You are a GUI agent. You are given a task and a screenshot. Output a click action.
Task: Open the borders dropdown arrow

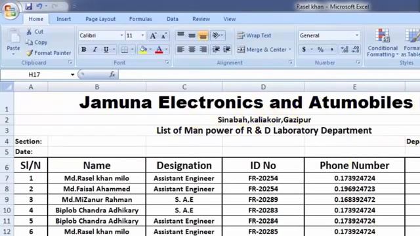tap(133, 50)
